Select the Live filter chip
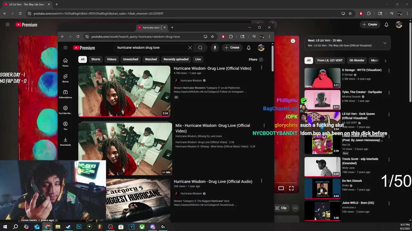 pos(198,59)
